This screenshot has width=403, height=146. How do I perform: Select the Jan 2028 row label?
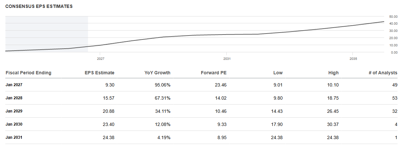(x=14, y=98)
